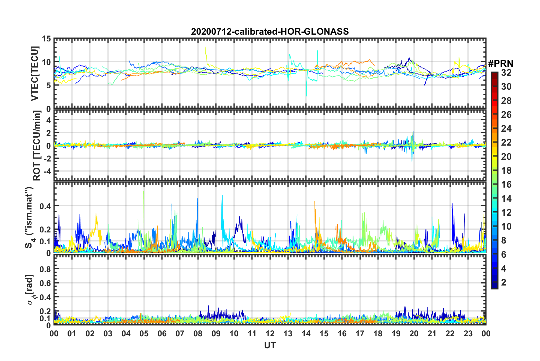Click VTEC axis tick label 15
This screenshot has width=540, height=361.
coord(46,39)
